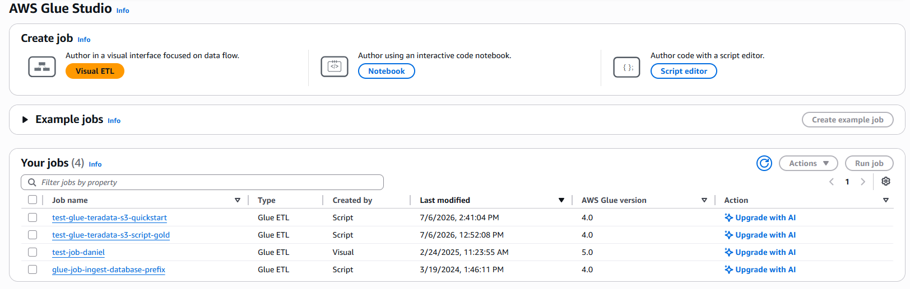Click date 7/6/2026, 12:52:08 PM cell

462,235
